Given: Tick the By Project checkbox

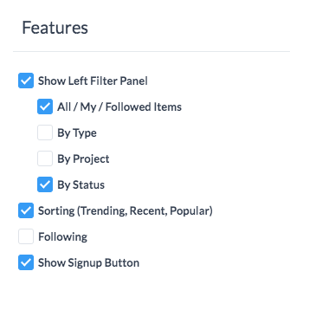Looking at the screenshot, I should tap(45, 158).
